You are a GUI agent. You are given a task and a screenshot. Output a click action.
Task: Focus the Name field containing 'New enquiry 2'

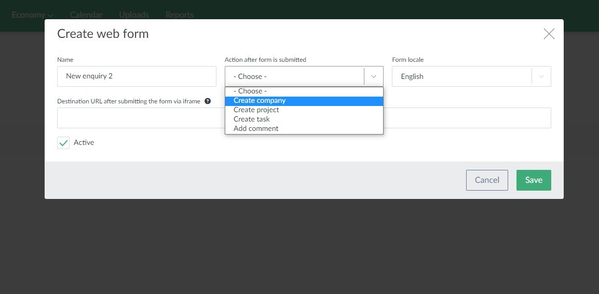(137, 76)
